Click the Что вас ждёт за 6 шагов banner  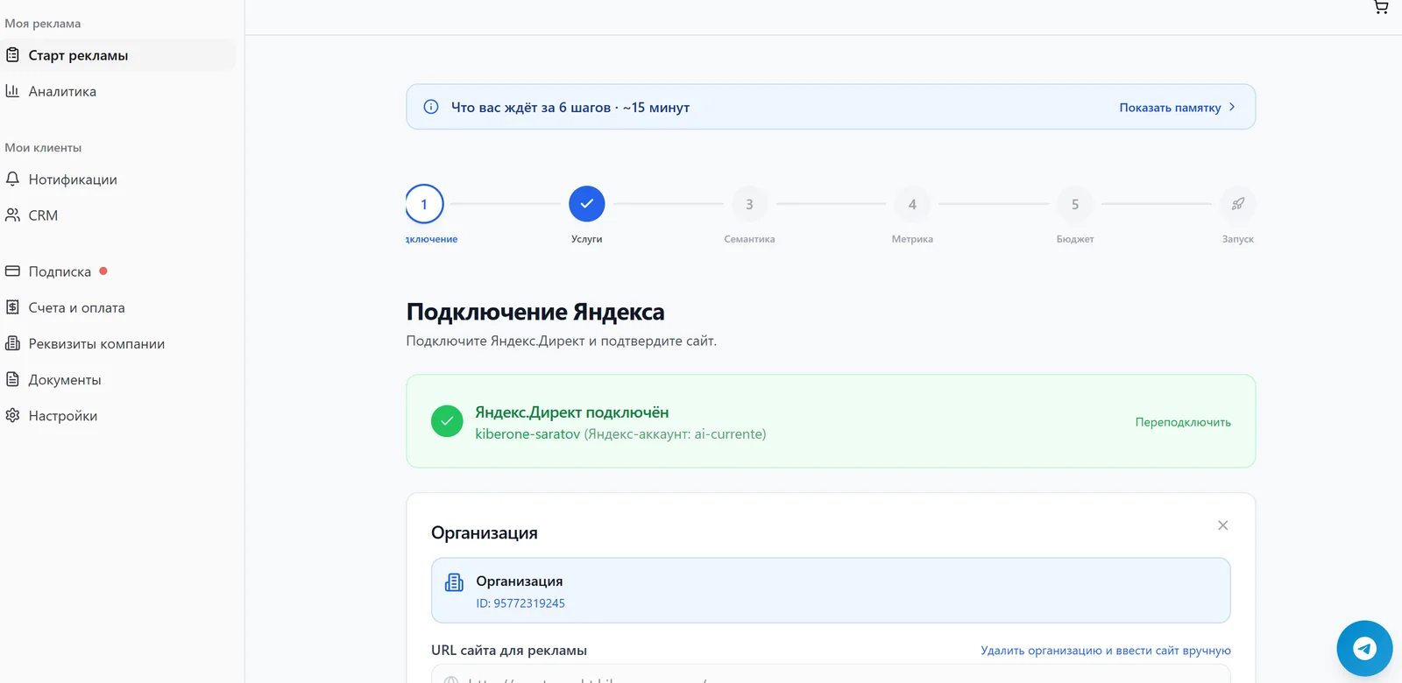click(x=831, y=107)
